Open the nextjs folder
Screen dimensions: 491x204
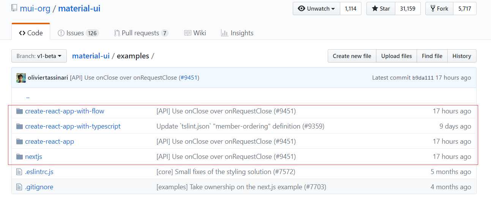33,157
